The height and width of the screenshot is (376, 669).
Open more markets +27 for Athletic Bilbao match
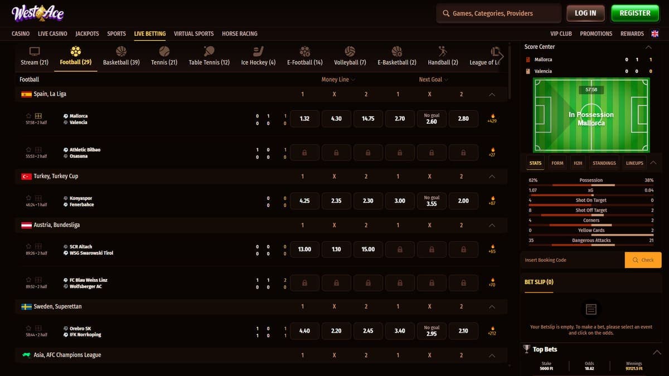[492, 152]
